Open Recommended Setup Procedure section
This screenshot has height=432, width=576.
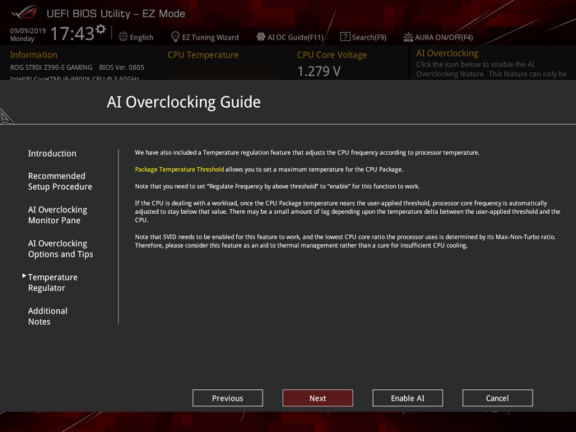click(60, 181)
